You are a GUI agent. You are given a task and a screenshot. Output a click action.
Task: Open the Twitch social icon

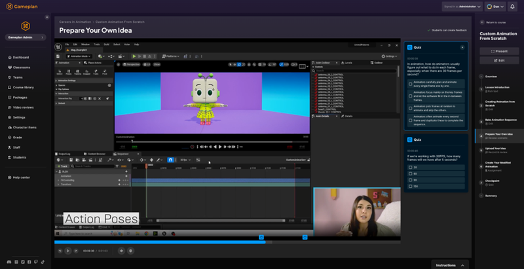tap(36, 262)
